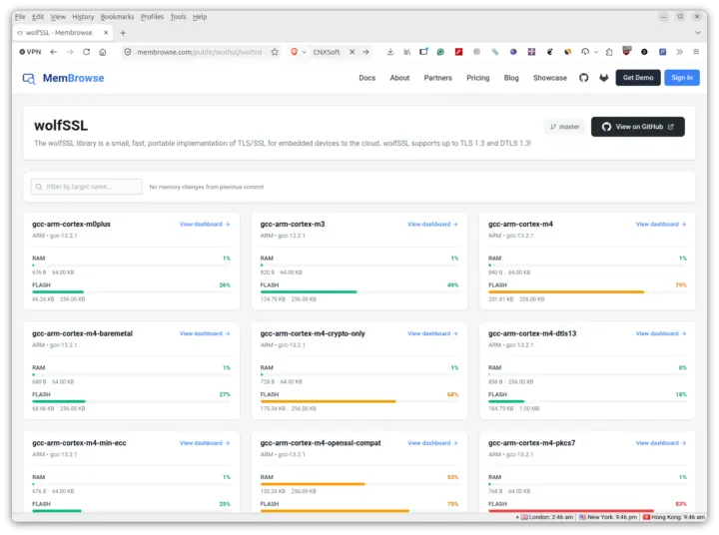Click the Hong Kong clock in status bar
This screenshot has height=535, width=719.
point(674,517)
